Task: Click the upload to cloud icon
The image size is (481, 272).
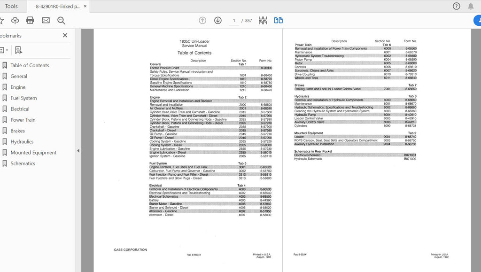Action: (15, 21)
